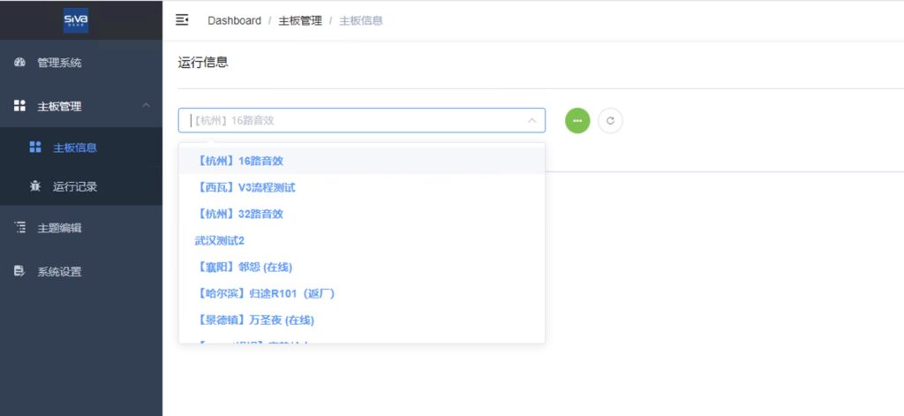Close the board select dropdown arrow

pyautogui.click(x=531, y=120)
